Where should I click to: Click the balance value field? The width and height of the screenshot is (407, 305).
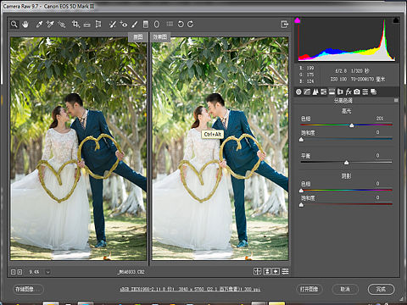click(377, 155)
